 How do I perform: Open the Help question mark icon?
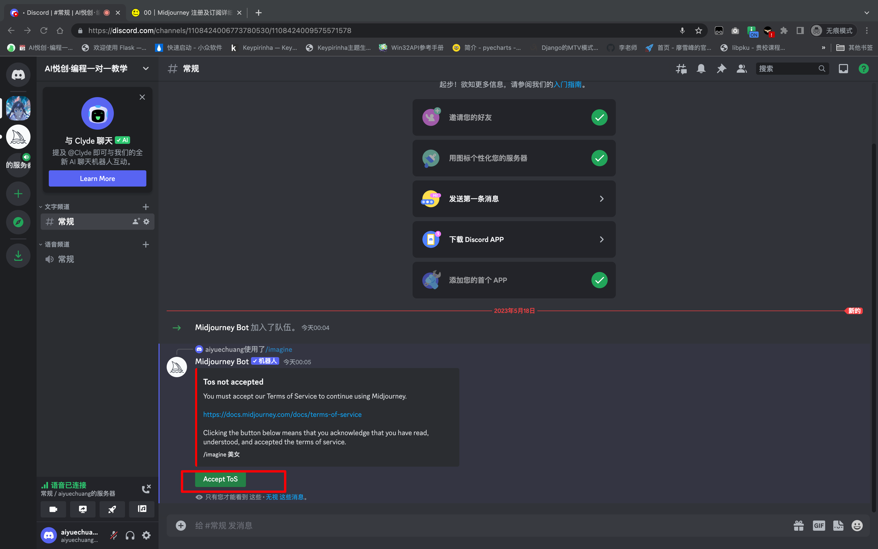(864, 69)
